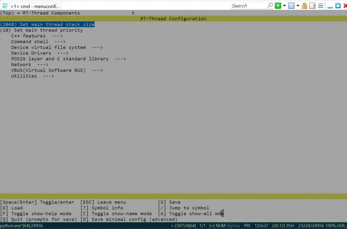The height and width of the screenshot is (229, 347).
Task: Open the new console dropdown arrow
Action: 284,6
